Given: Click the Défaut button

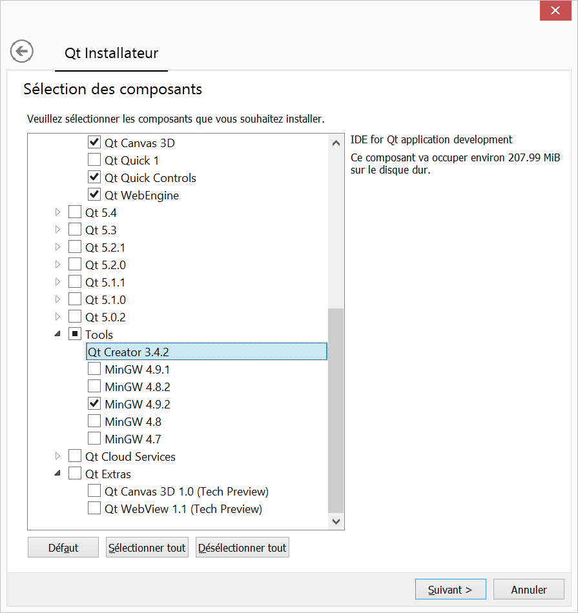Looking at the screenshot, I should click(63, 547).
